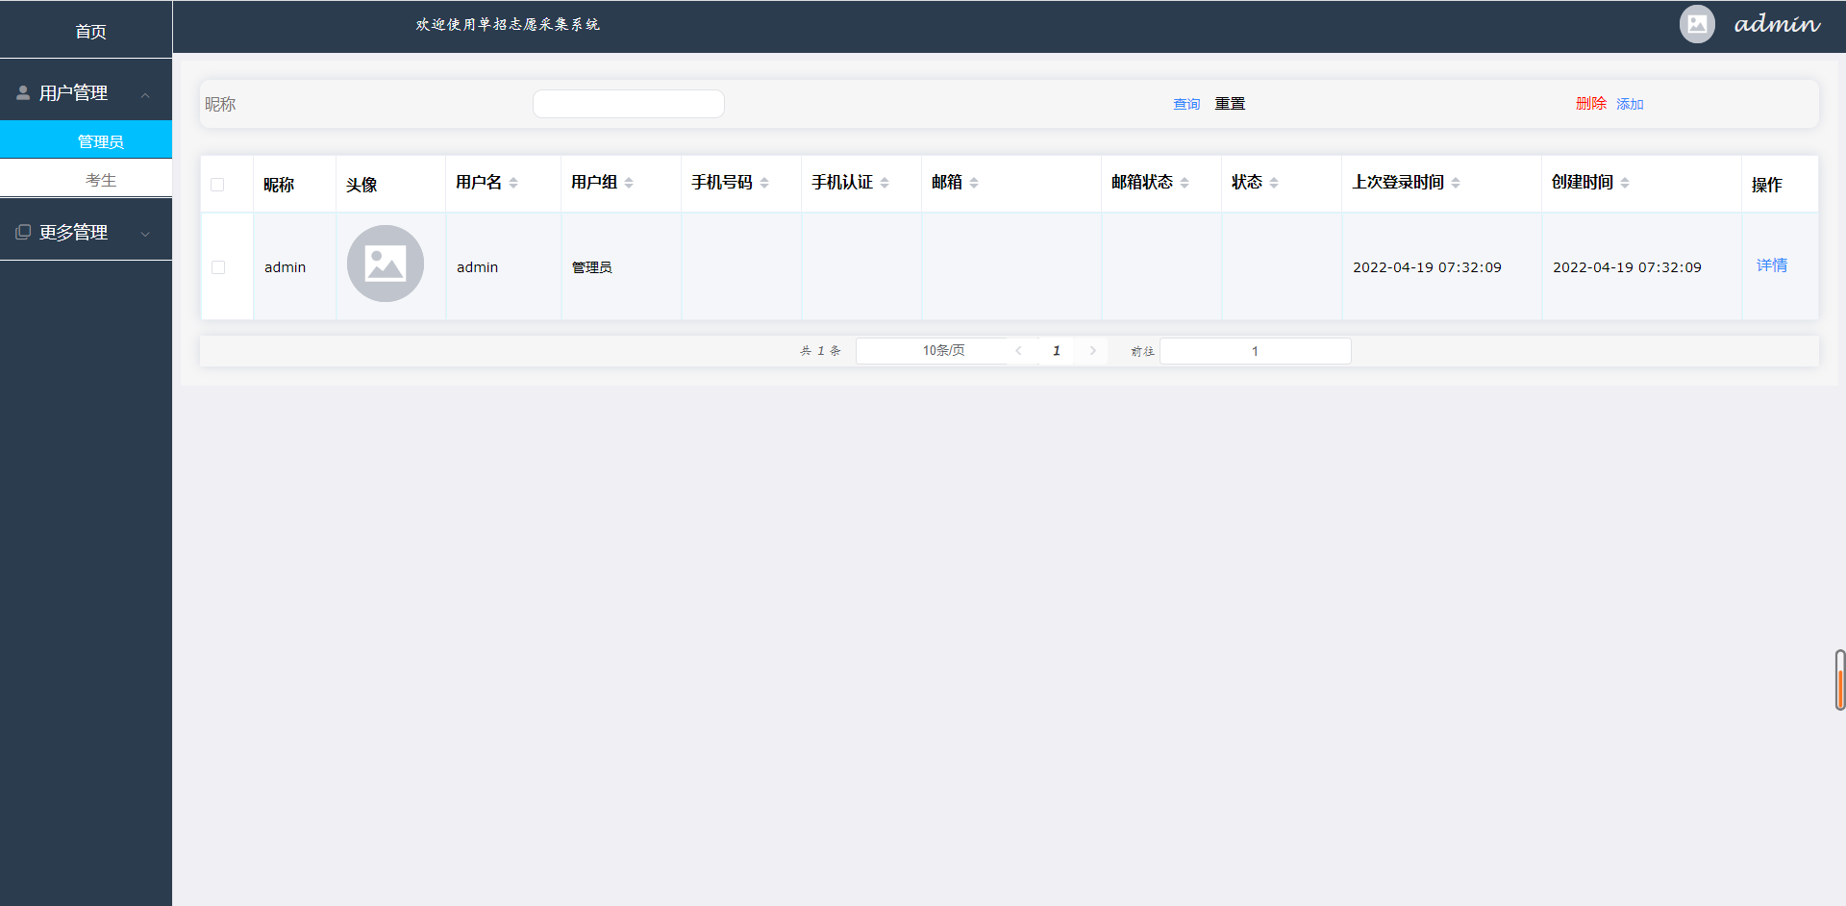Viewport: 1846px width, 906px height.
Task: Sort table by 创建时间 column
Action: click(x=1625, y=183)
